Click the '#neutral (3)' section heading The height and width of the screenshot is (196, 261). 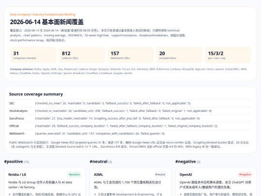coord(101,162)
